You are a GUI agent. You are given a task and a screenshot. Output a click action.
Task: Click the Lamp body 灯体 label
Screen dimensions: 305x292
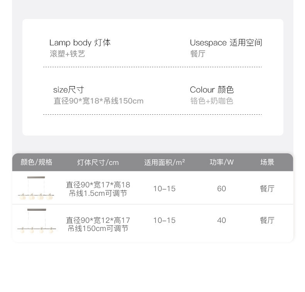(x=80, y=42)
